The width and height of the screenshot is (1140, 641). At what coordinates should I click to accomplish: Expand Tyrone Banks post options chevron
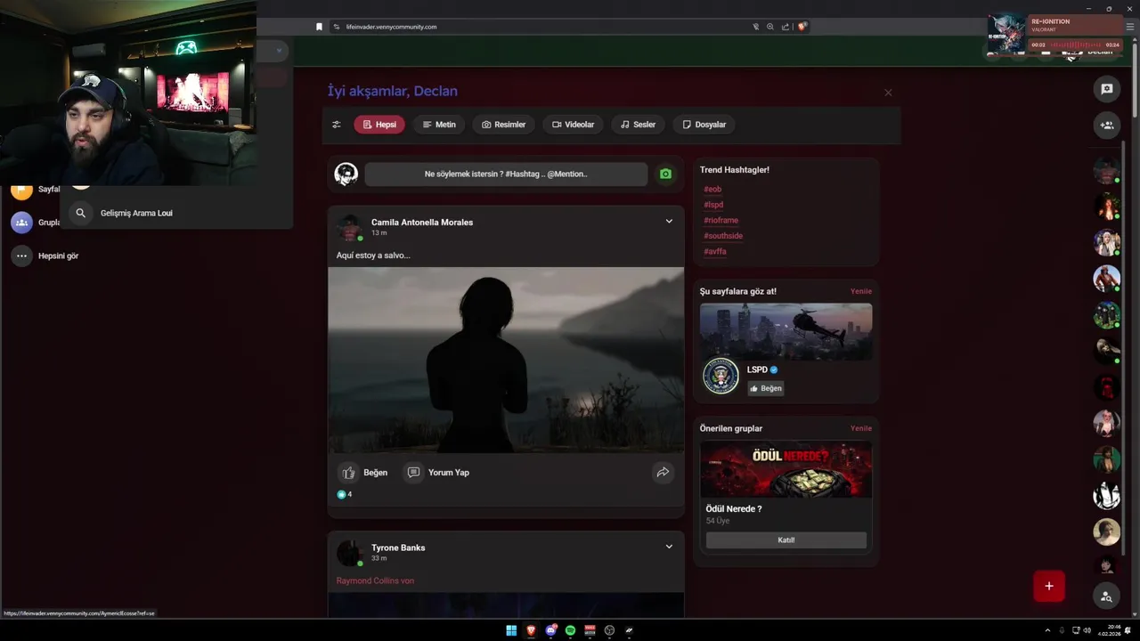[669, 547]
